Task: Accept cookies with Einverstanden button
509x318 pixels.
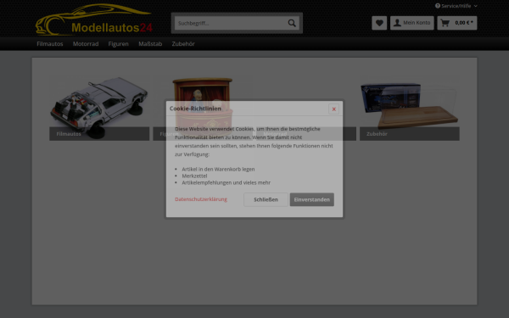Action: [312, 199]
